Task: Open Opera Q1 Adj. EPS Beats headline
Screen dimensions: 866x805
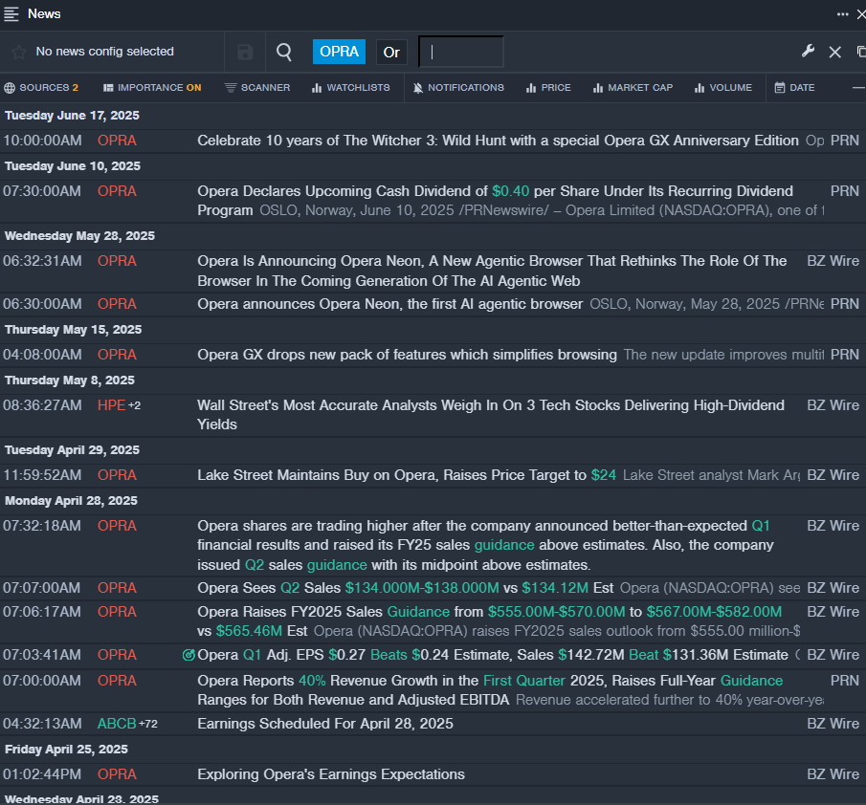Action: tap(493, 655)
